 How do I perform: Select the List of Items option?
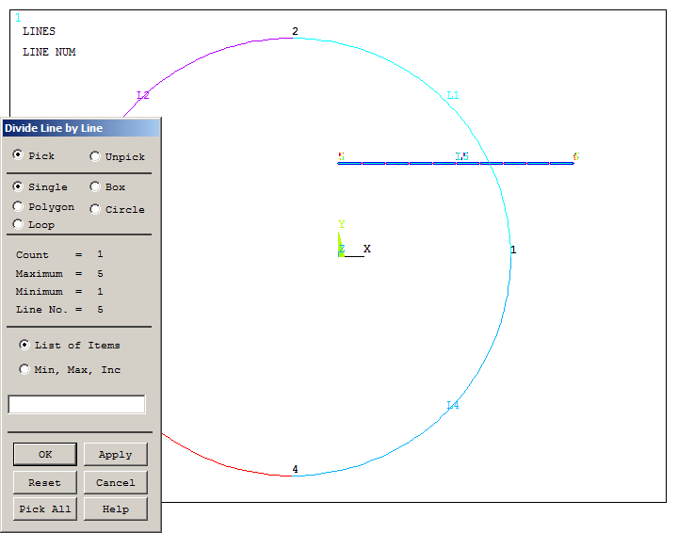coord(24,345)
